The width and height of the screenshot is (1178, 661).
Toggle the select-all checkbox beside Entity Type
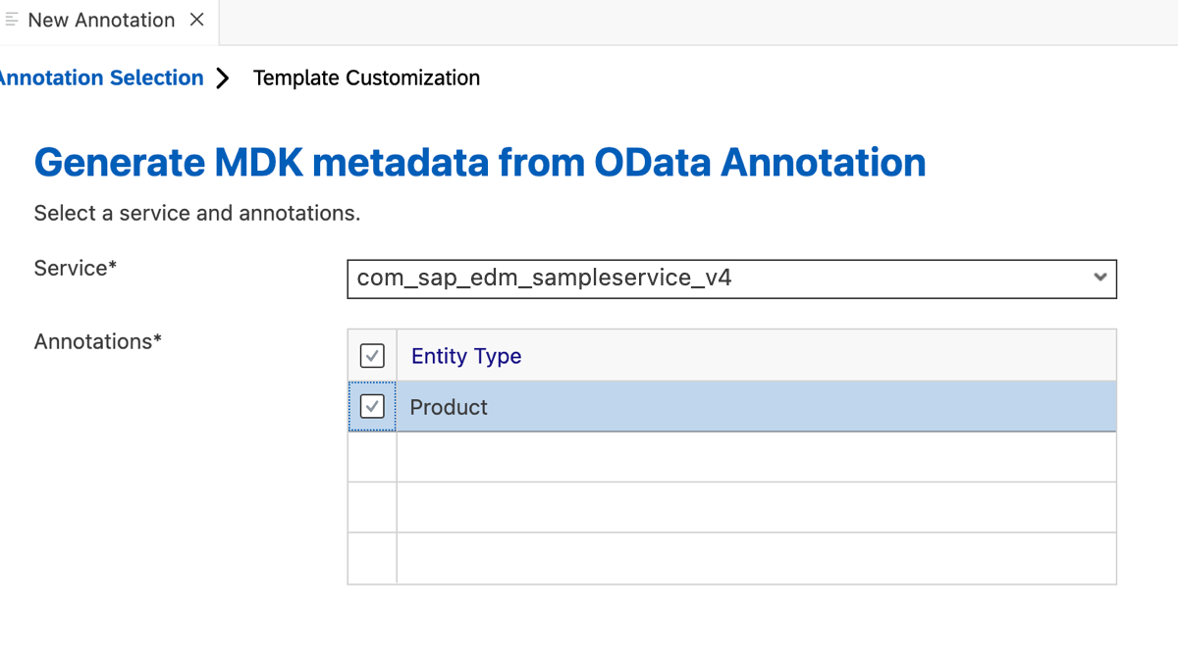(372, 355)
